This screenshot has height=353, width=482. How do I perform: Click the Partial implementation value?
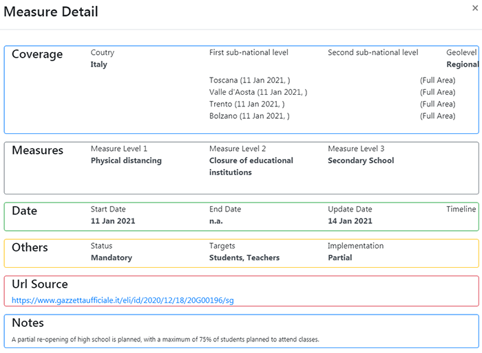tap(340, 258)
